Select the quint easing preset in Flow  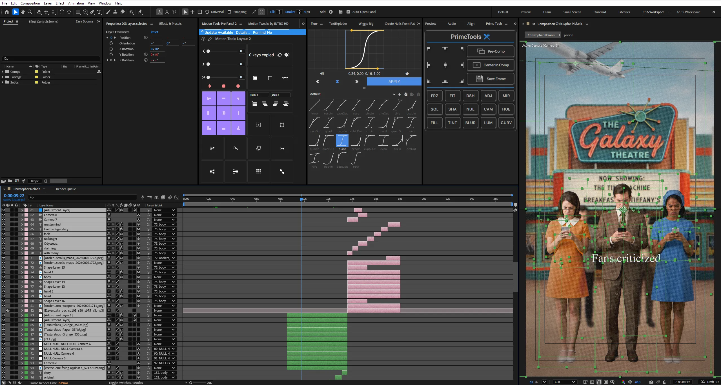pyautogui.click(x=342, y=141)
